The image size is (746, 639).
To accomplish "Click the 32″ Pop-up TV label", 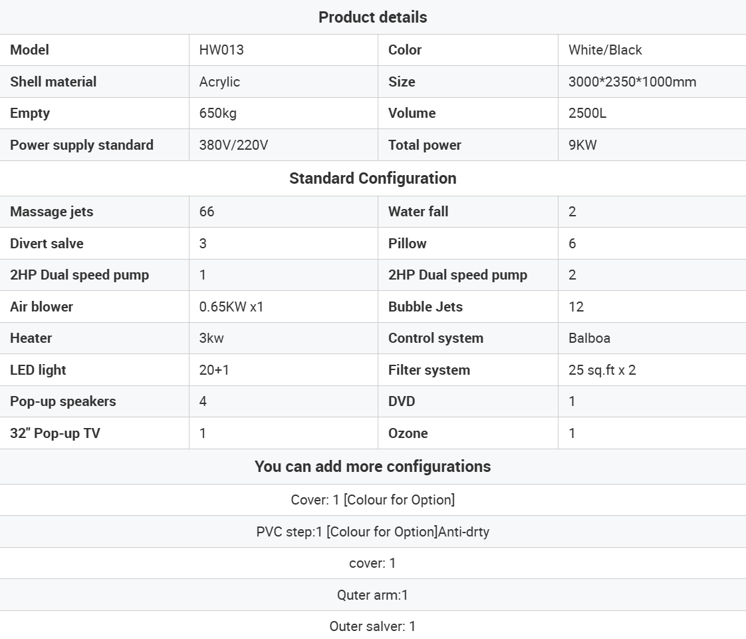I will pyautogui.click(x=55, y=433).
